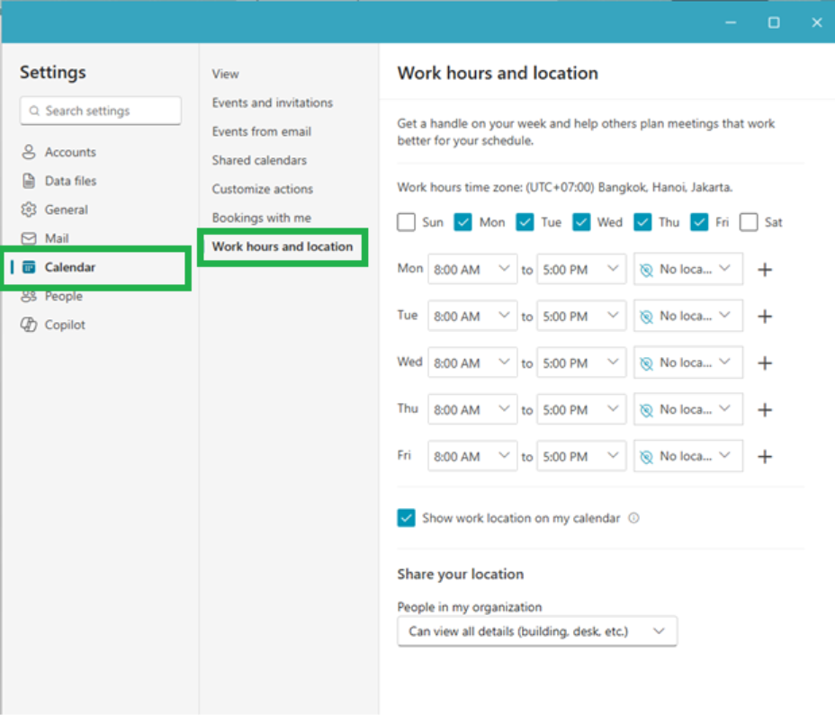Open Thu start time dropdown
The height and width of the screenshot is (715, 835).
click(x=472, y=409)
